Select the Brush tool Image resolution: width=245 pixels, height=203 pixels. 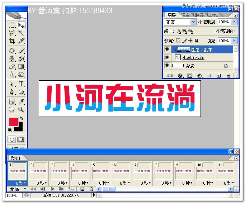coord(21,51)
